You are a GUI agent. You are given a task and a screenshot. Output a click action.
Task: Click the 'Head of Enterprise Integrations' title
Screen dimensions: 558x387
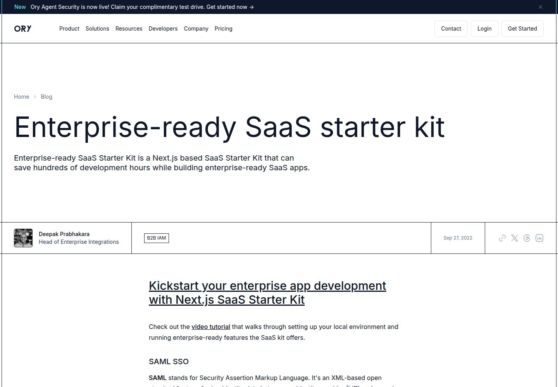[x=79, y=242]
